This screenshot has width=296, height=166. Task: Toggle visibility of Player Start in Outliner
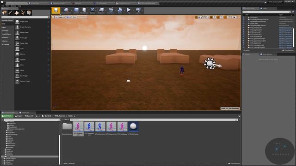244,24
